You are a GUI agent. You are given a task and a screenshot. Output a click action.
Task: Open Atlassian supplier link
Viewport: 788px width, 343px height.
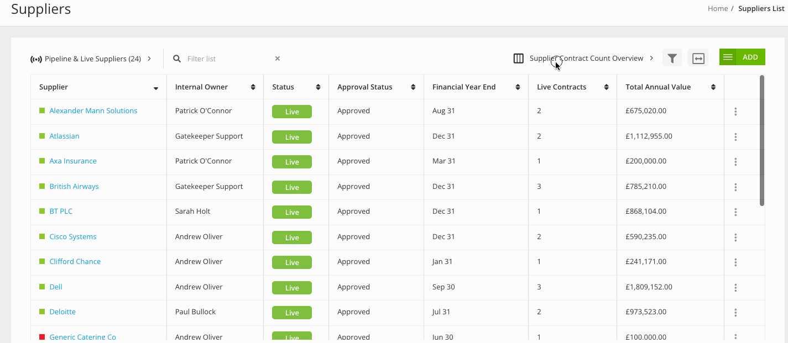[64, 136]
